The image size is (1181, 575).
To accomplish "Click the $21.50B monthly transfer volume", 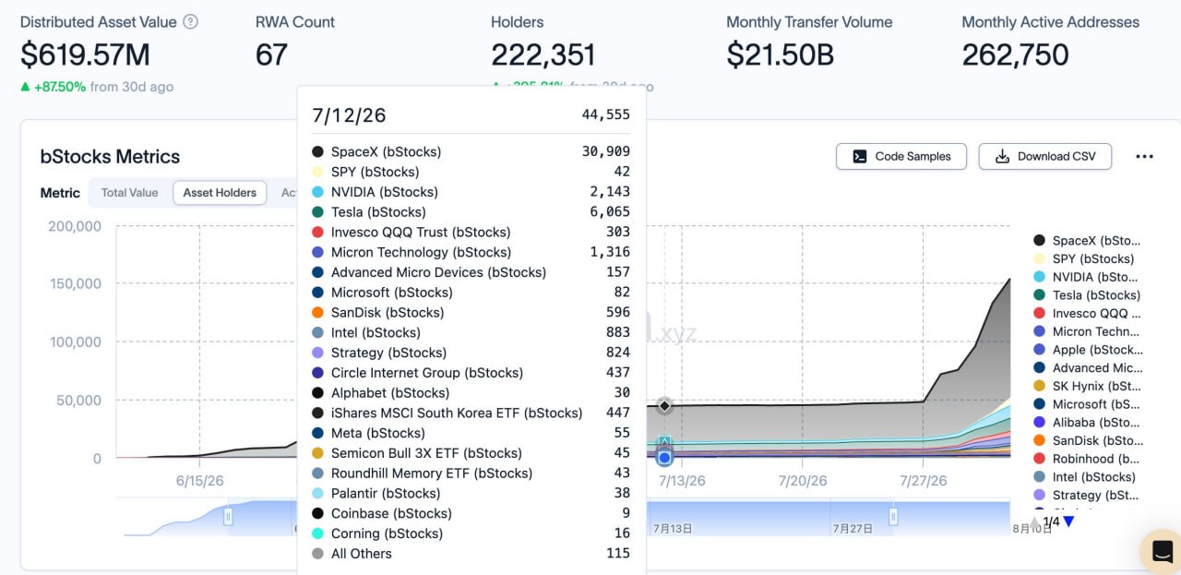I will point(781,54).
